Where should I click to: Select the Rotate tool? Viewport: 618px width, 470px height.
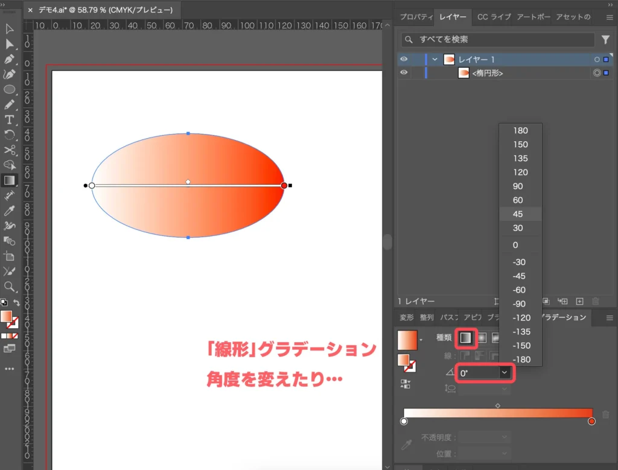click(x=9, y=134)
